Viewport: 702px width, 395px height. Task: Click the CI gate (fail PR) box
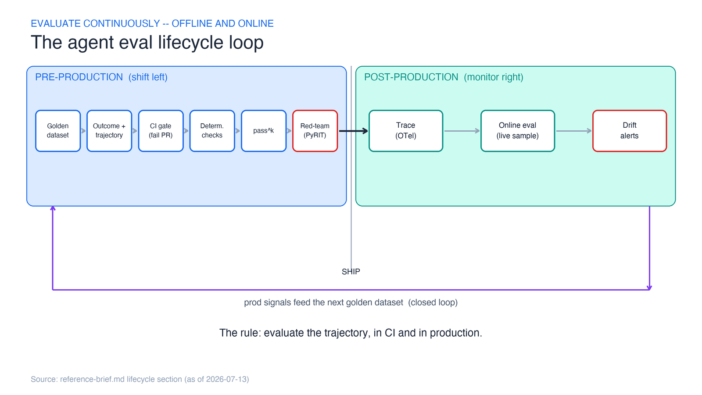click(161, 131)
